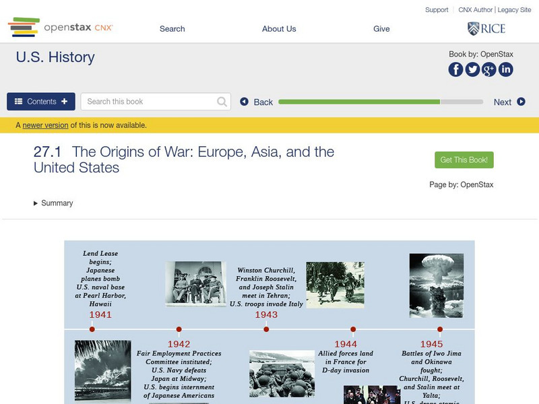Go to the next page arrow

pos(509,102)
